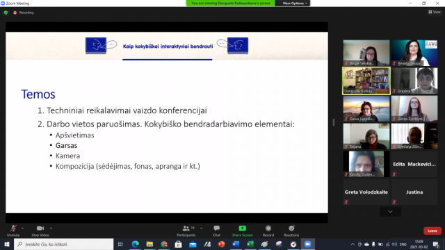Click the green encryption shield icon
Screen dimensions: 445x250
(x=6, y=12)
